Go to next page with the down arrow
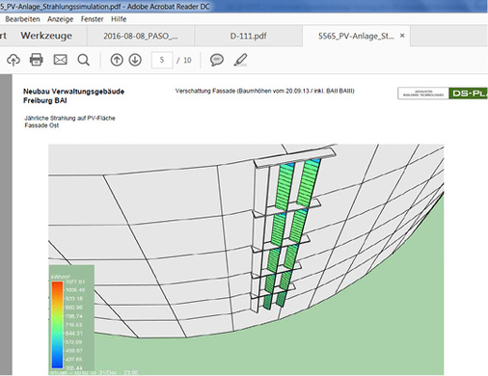Screen dimensions: 488x376 (x=135, y=60)
